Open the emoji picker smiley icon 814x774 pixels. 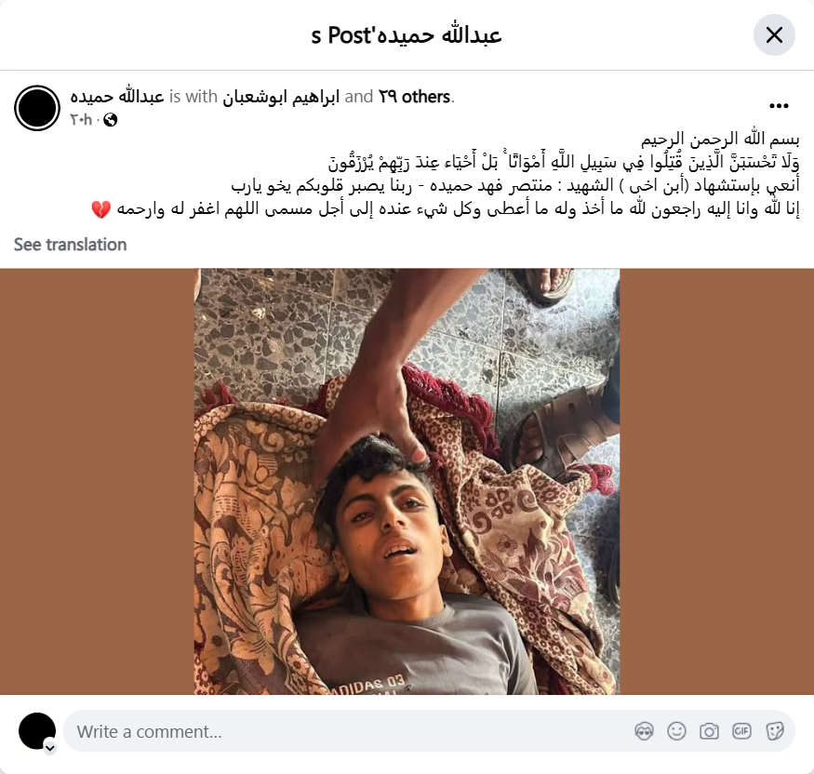[x=676, y=731]
